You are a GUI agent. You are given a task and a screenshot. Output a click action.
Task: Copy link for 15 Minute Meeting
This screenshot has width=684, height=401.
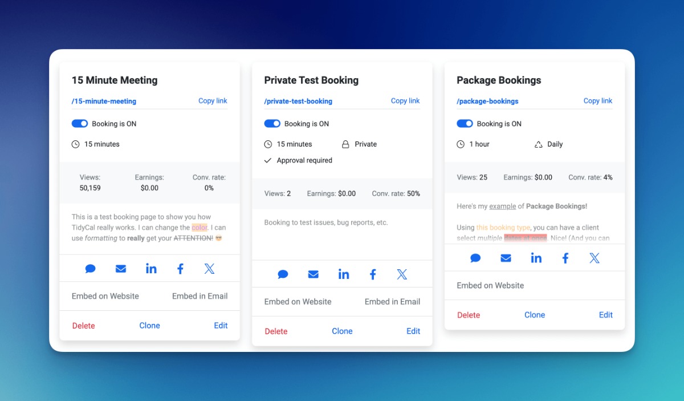click(x=213, y=101)
